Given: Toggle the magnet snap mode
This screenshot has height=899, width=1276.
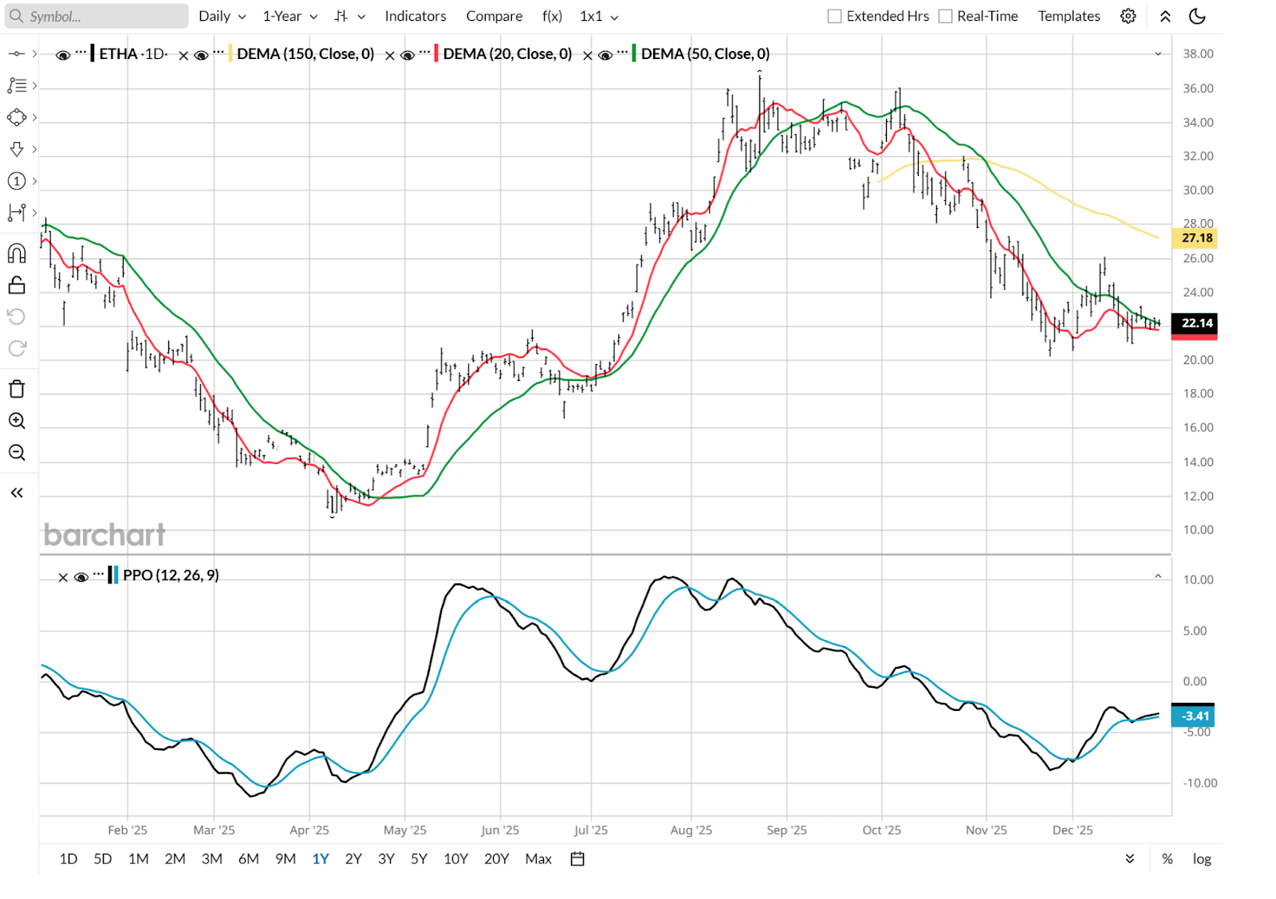Looking at the screenshot, I should click(17, 253).
